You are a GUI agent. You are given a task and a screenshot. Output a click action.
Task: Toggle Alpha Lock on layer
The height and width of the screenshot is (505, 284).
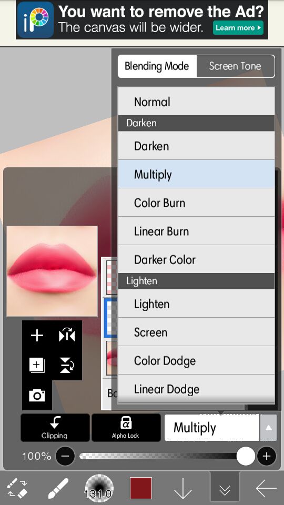(x=126, y=427)
